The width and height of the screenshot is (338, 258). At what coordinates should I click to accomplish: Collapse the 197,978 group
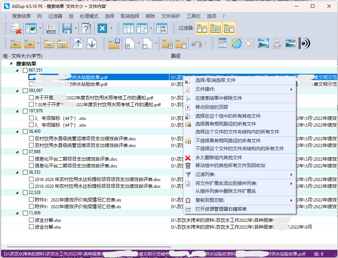(17, 111)
